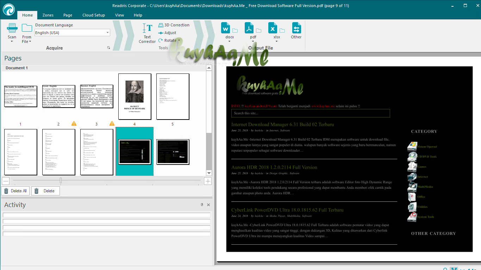The width and height of the screenshot is (481, 270).
Task: Zoom out thumbnails with the minus button
Action: pyautogui.click(x=6, y=181)
